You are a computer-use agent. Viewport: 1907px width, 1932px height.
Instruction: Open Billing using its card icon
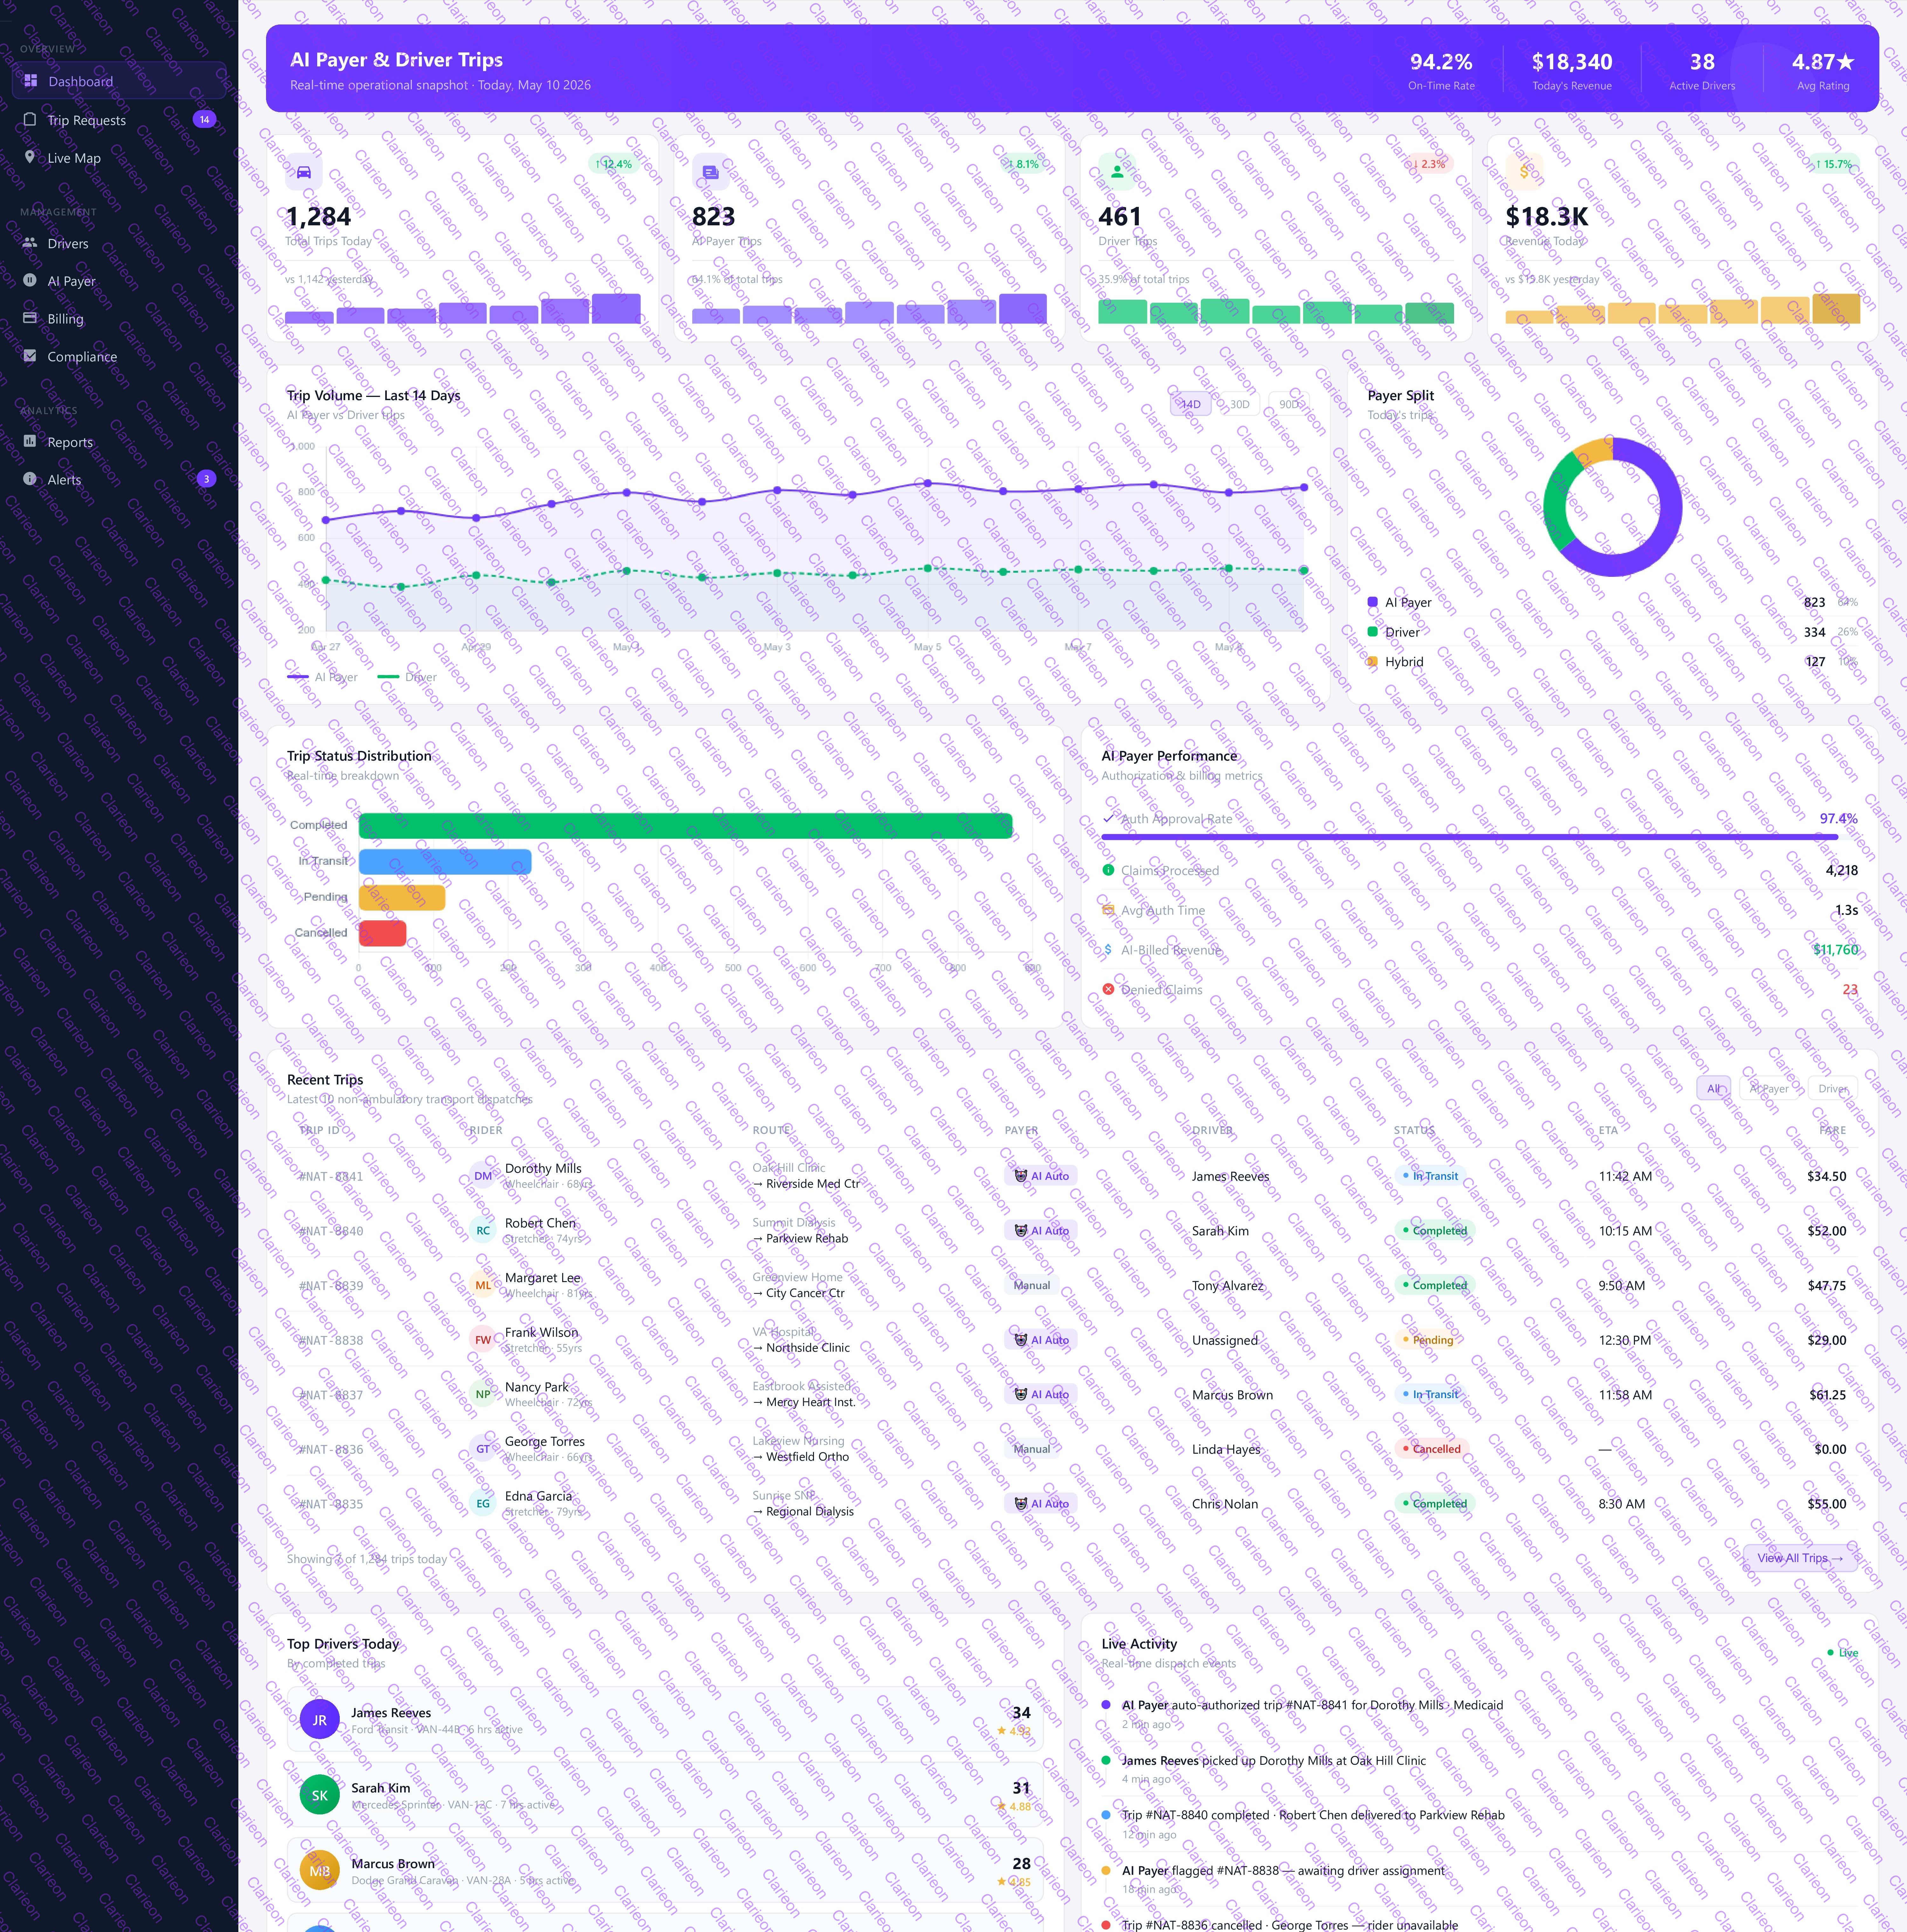tap(30, 318)
